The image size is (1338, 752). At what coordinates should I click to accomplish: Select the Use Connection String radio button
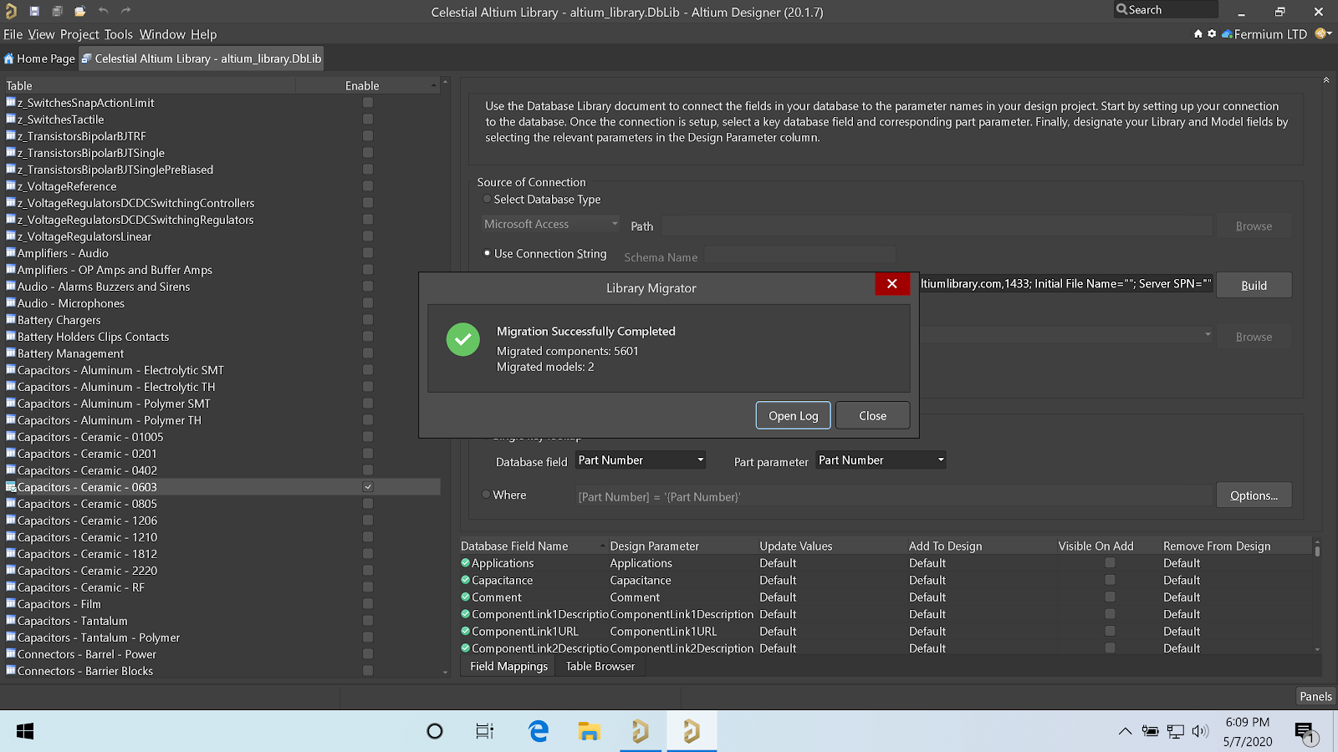488,253
